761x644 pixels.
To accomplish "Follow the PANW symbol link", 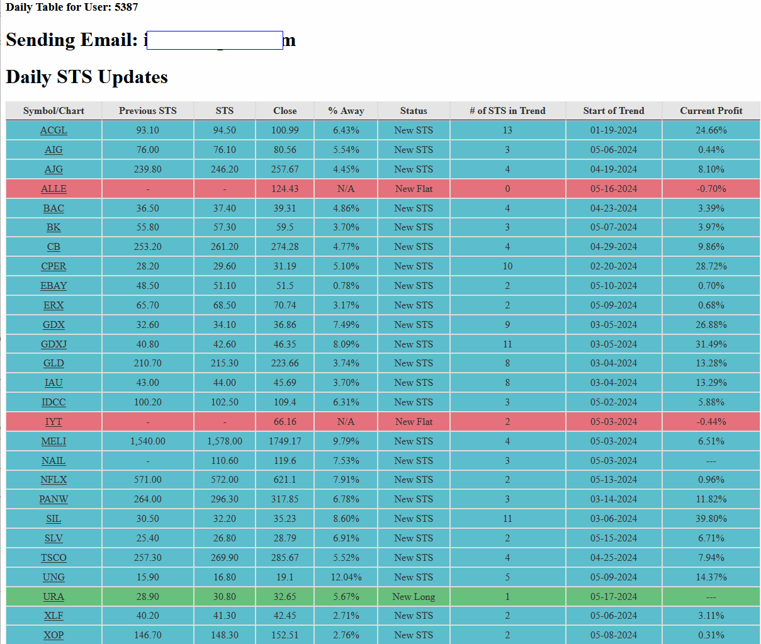I will tap(54, 499).
